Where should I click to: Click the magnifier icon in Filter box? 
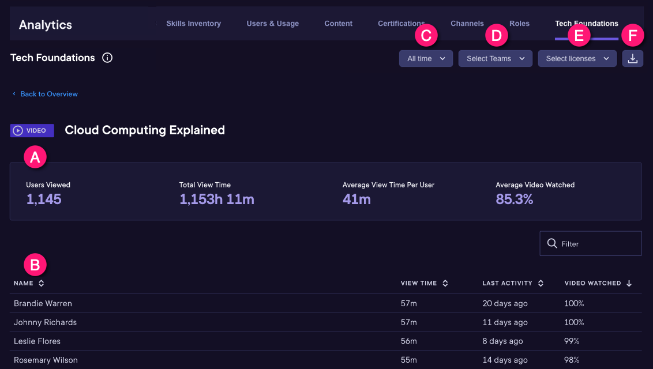tap(552, 243)
